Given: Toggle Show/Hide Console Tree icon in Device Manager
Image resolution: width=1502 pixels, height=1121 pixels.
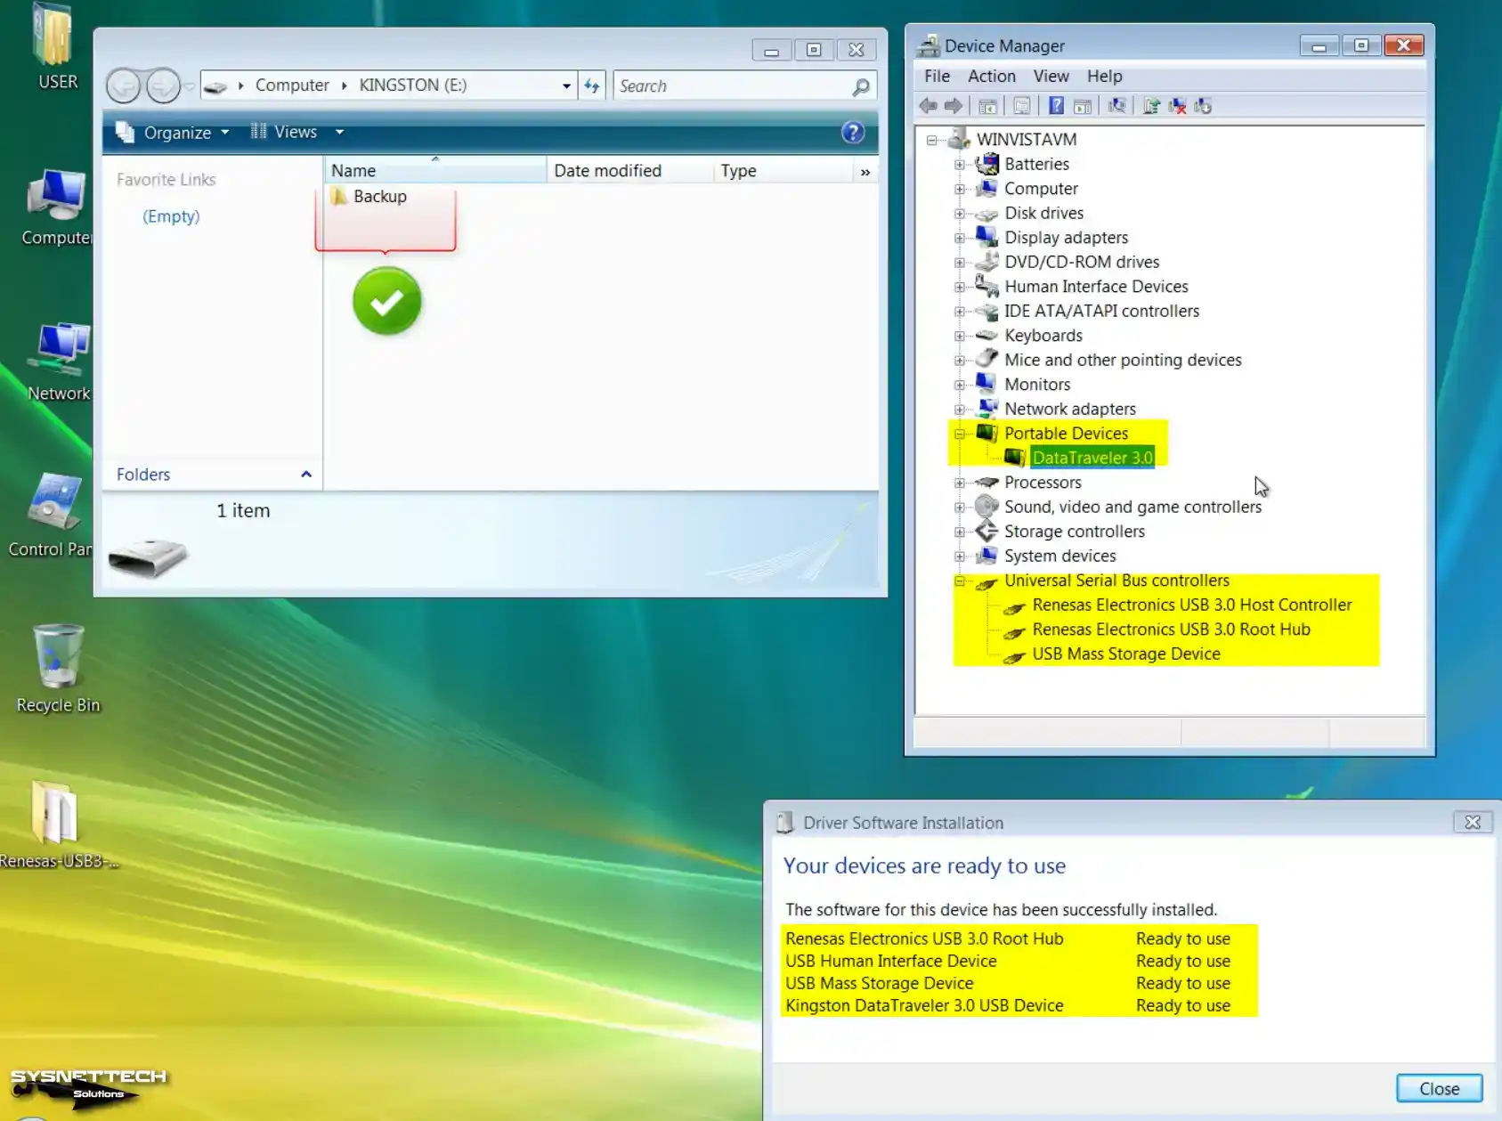Looking at the screenshot, I should click(987, 106).
